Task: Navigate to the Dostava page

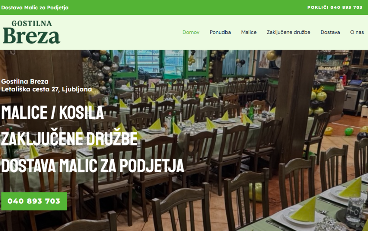Action: (x=330, y=32)
